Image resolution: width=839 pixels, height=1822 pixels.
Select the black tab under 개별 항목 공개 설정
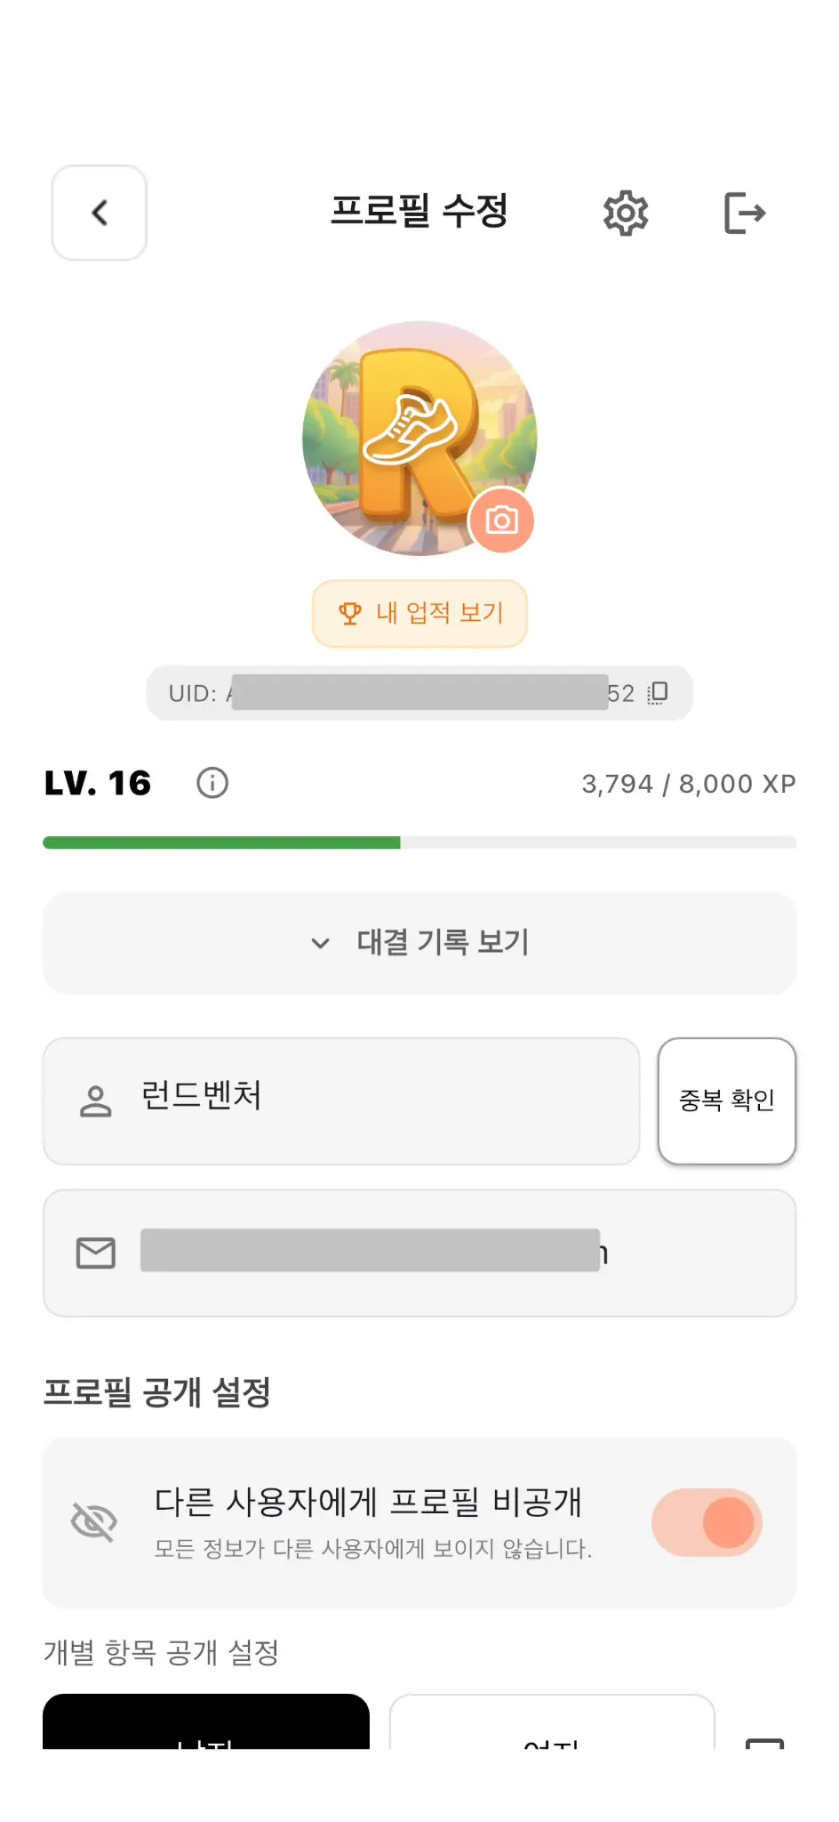coord(206,1722)
